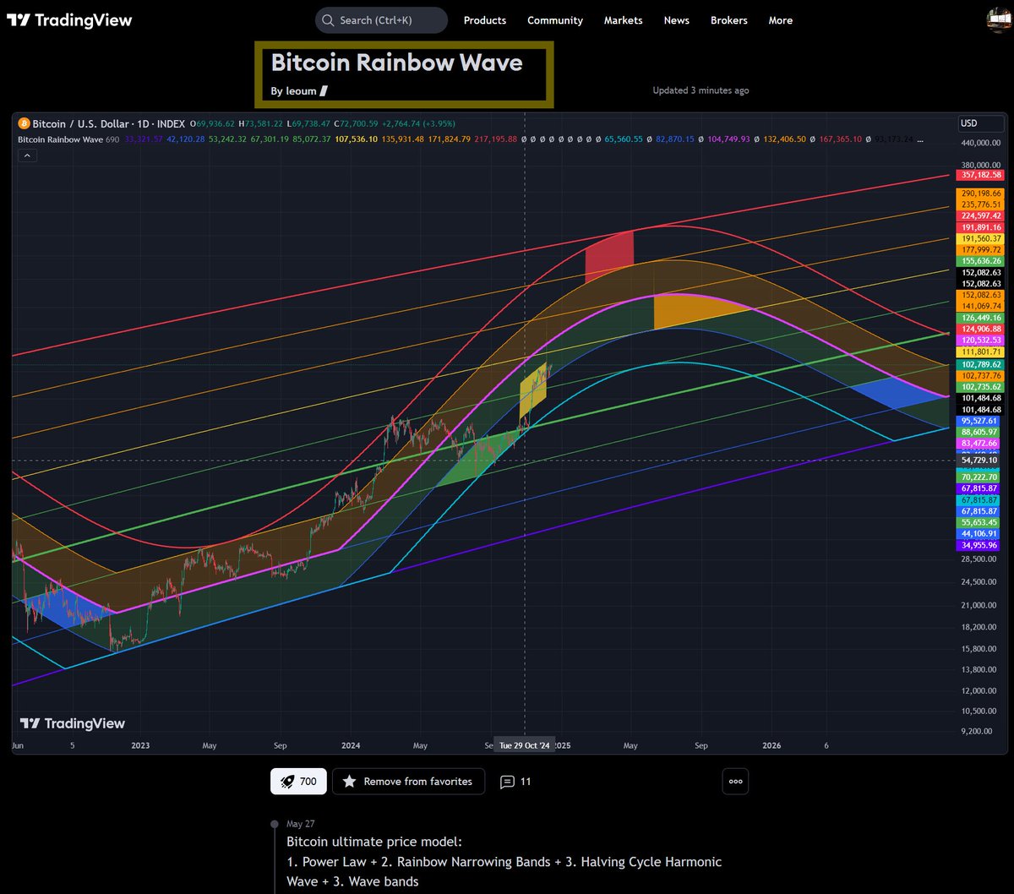Click the 44,106.91 price label
This screenshot has width=1014, height=894.
pyautogui.click(x=981, y=534)
